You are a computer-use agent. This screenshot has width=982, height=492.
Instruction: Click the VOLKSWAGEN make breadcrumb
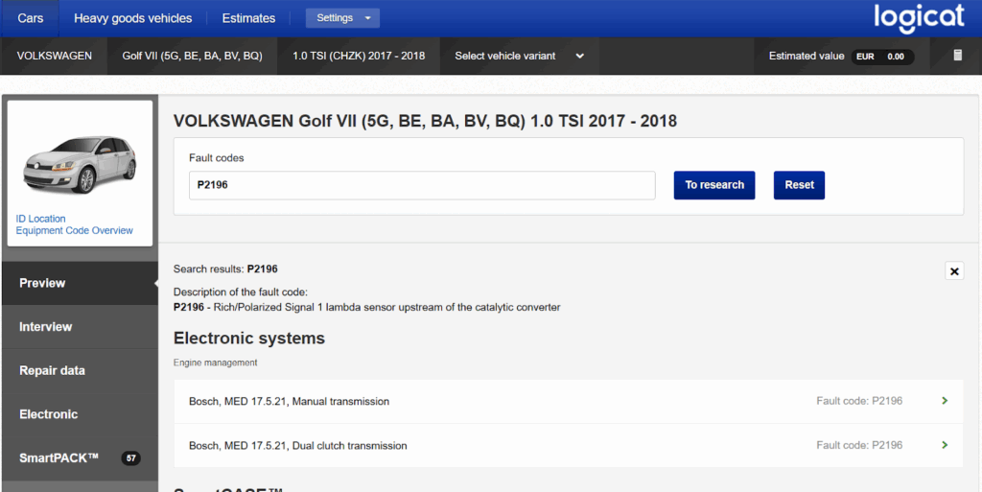[55, 56]
